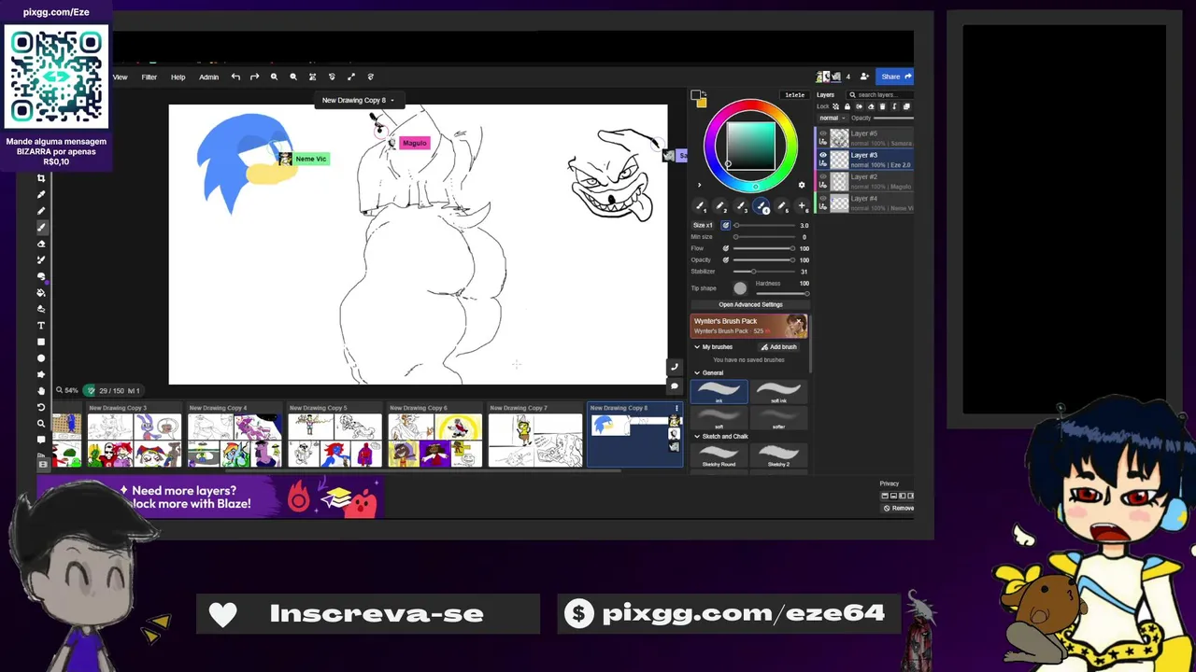Click the Add brush button
This screenshot has height=672, width=1196.
tap(779, 347)
